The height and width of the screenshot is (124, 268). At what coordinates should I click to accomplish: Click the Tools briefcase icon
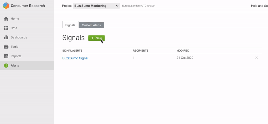[x=6, y=47]
